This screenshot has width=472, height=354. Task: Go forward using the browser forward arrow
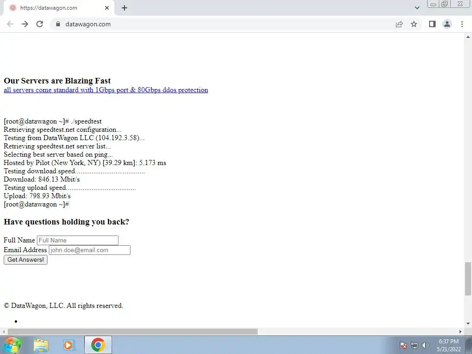click(x=25, y=24)
